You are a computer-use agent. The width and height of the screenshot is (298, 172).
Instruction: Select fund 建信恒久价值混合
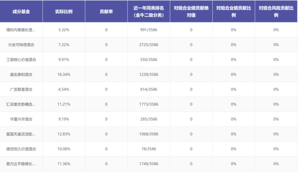click(x=21, y=149)
